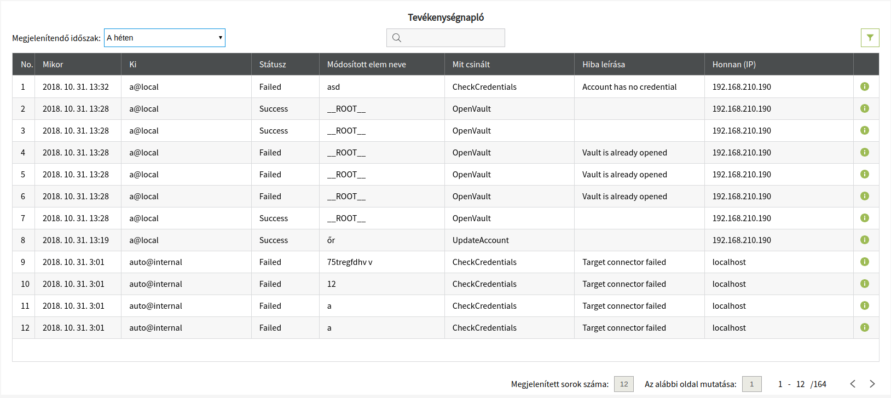Screen dimensions: 891x398
Task: Open info icon for row 9
Action: (x=865, y=262)
